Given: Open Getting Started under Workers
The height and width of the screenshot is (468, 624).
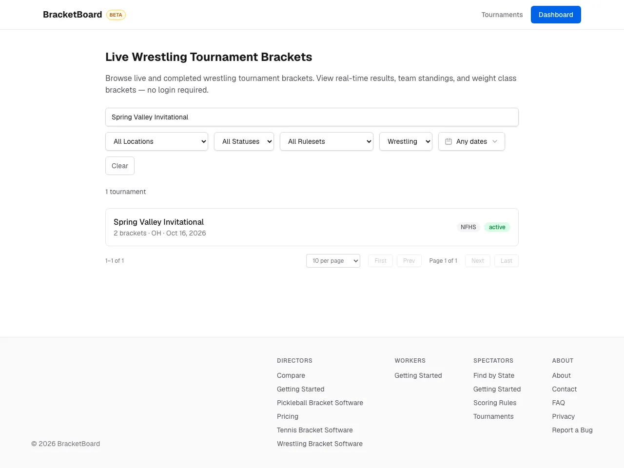Looking at the screenshot, I should (418, 375).
